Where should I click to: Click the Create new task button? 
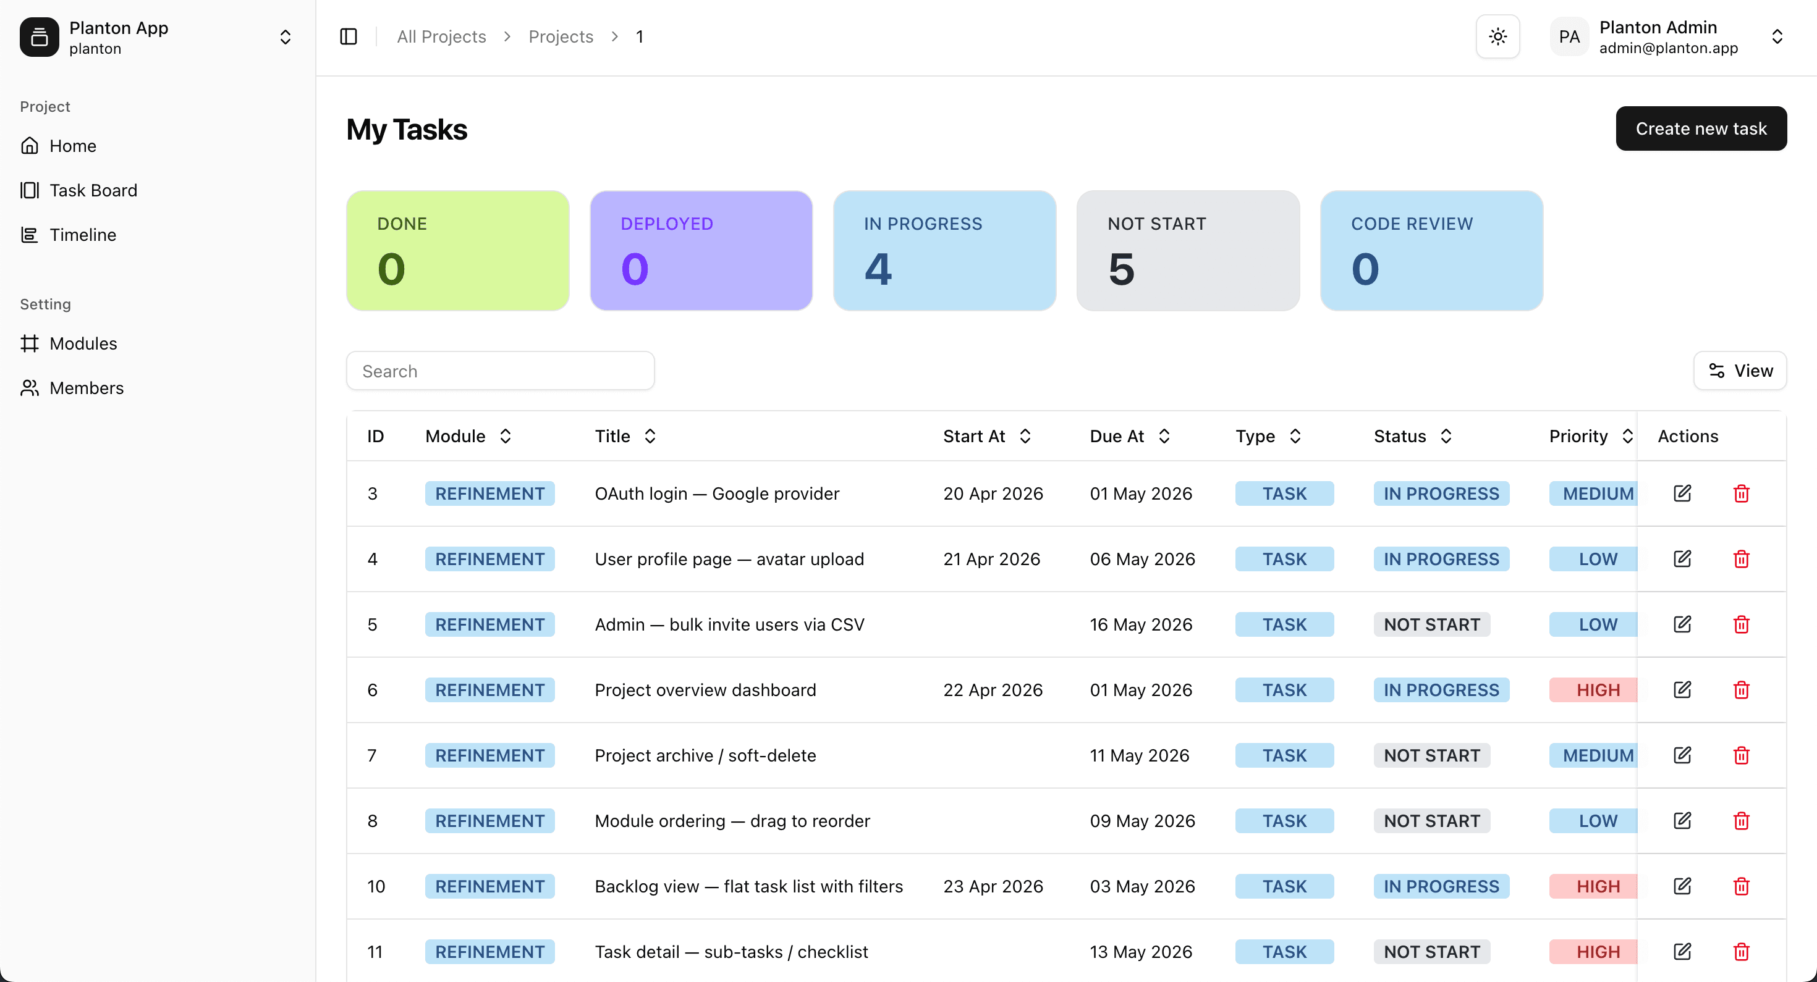click(1701, 128)
